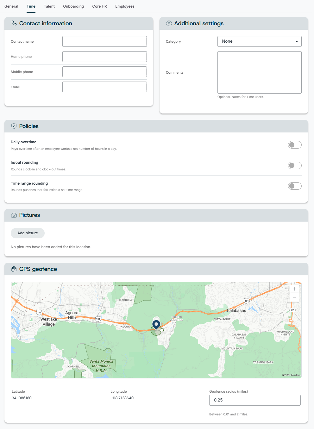Click the TomTom copyright text
Viewport: 314px width, 429px height.
291,375
